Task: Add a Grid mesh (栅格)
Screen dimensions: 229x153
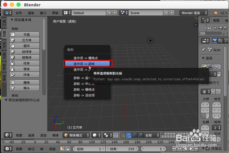Action: pos(25,82)
